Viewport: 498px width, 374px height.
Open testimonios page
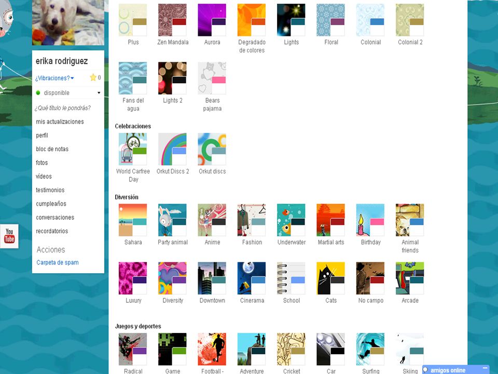point(50,190)
